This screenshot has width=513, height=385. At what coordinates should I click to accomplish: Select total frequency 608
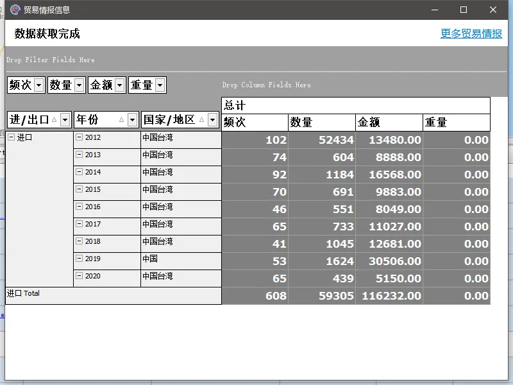coord(255,296)
